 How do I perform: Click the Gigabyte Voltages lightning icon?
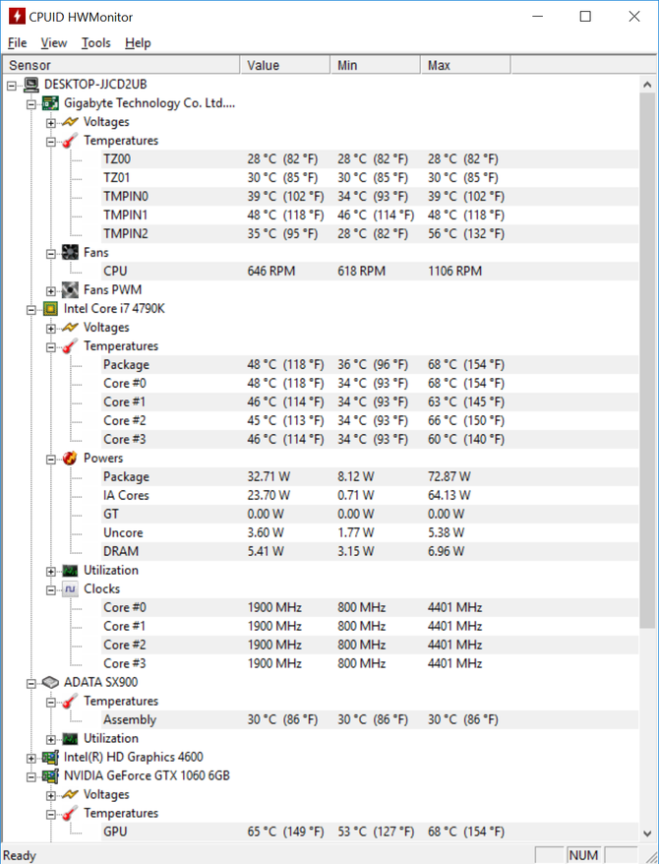coord(70,122)
